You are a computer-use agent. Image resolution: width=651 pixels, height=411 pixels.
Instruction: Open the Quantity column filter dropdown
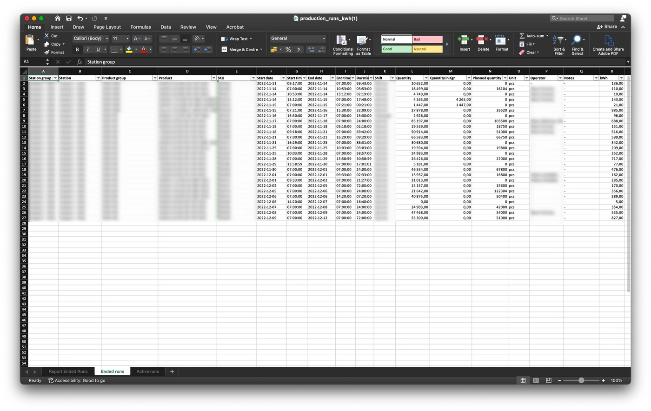tap(426, 78)
